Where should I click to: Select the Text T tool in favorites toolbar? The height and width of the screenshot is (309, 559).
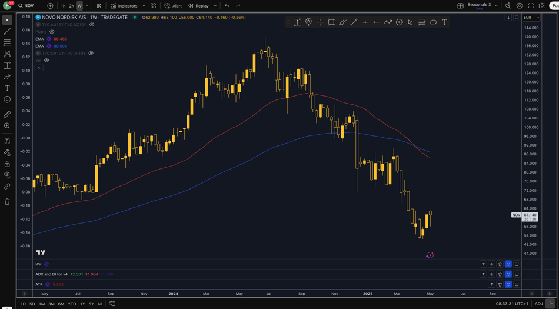[445, 22]
